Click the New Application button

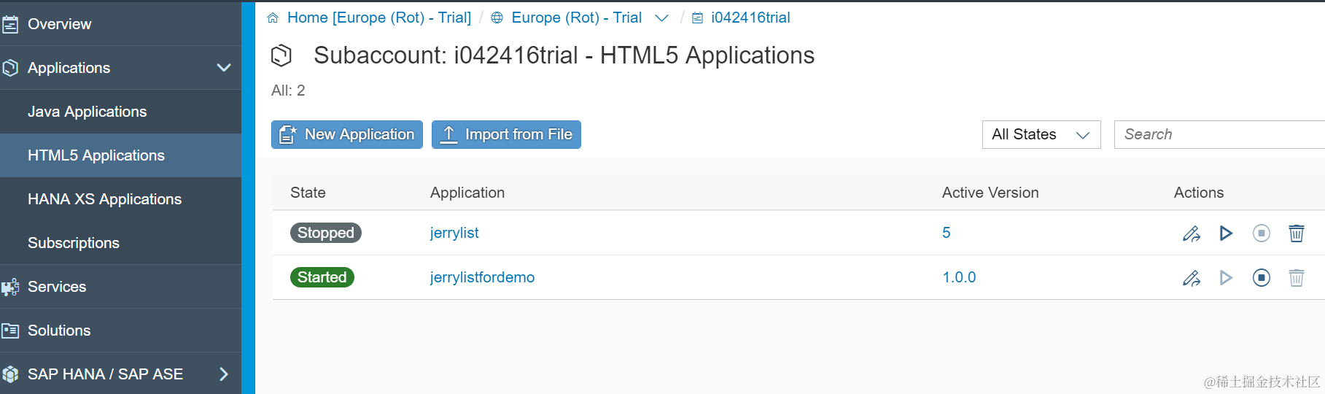point(347,134)
